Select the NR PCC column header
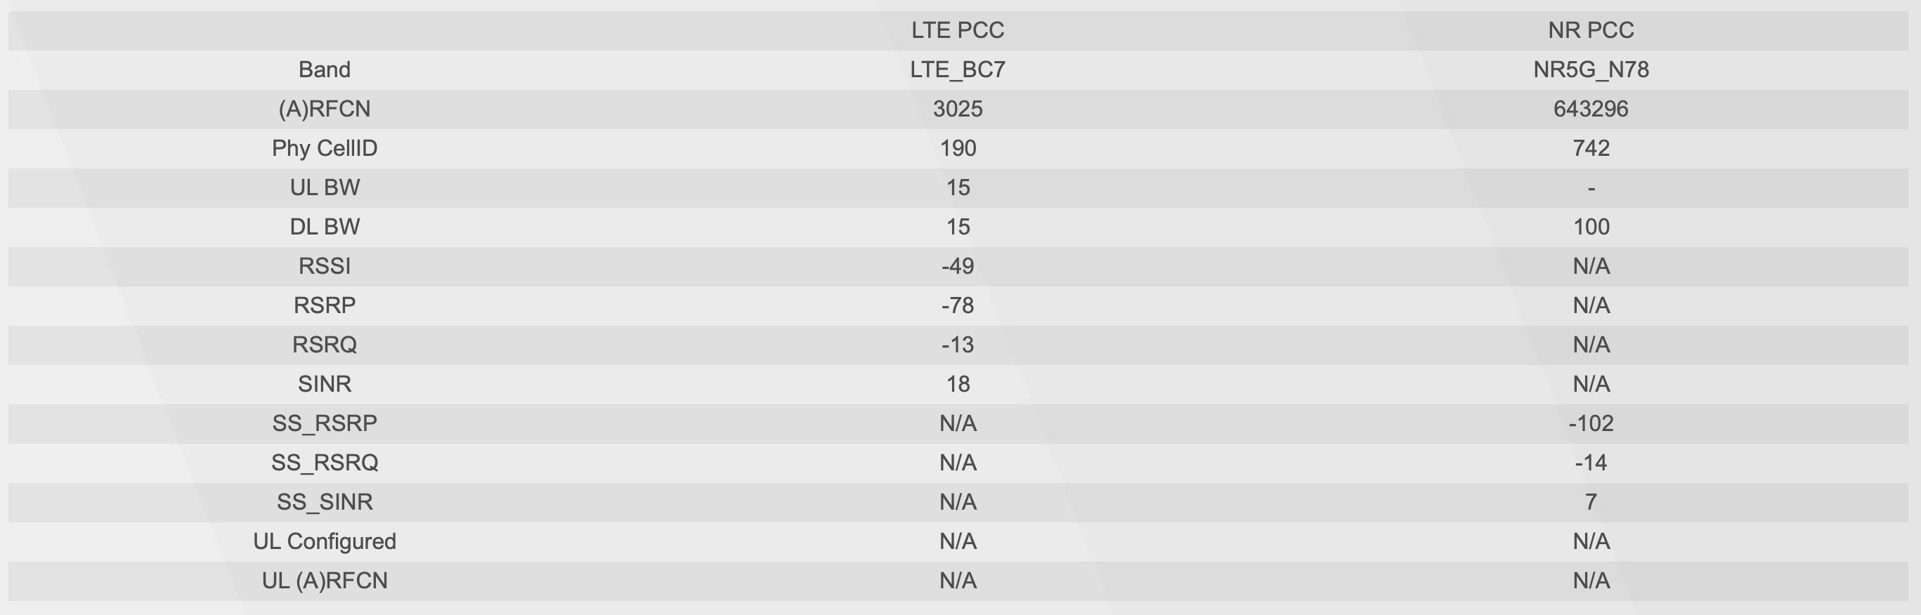This screenshot has width=1921, height=615. pyautogui.click(x=1591, y=31)
